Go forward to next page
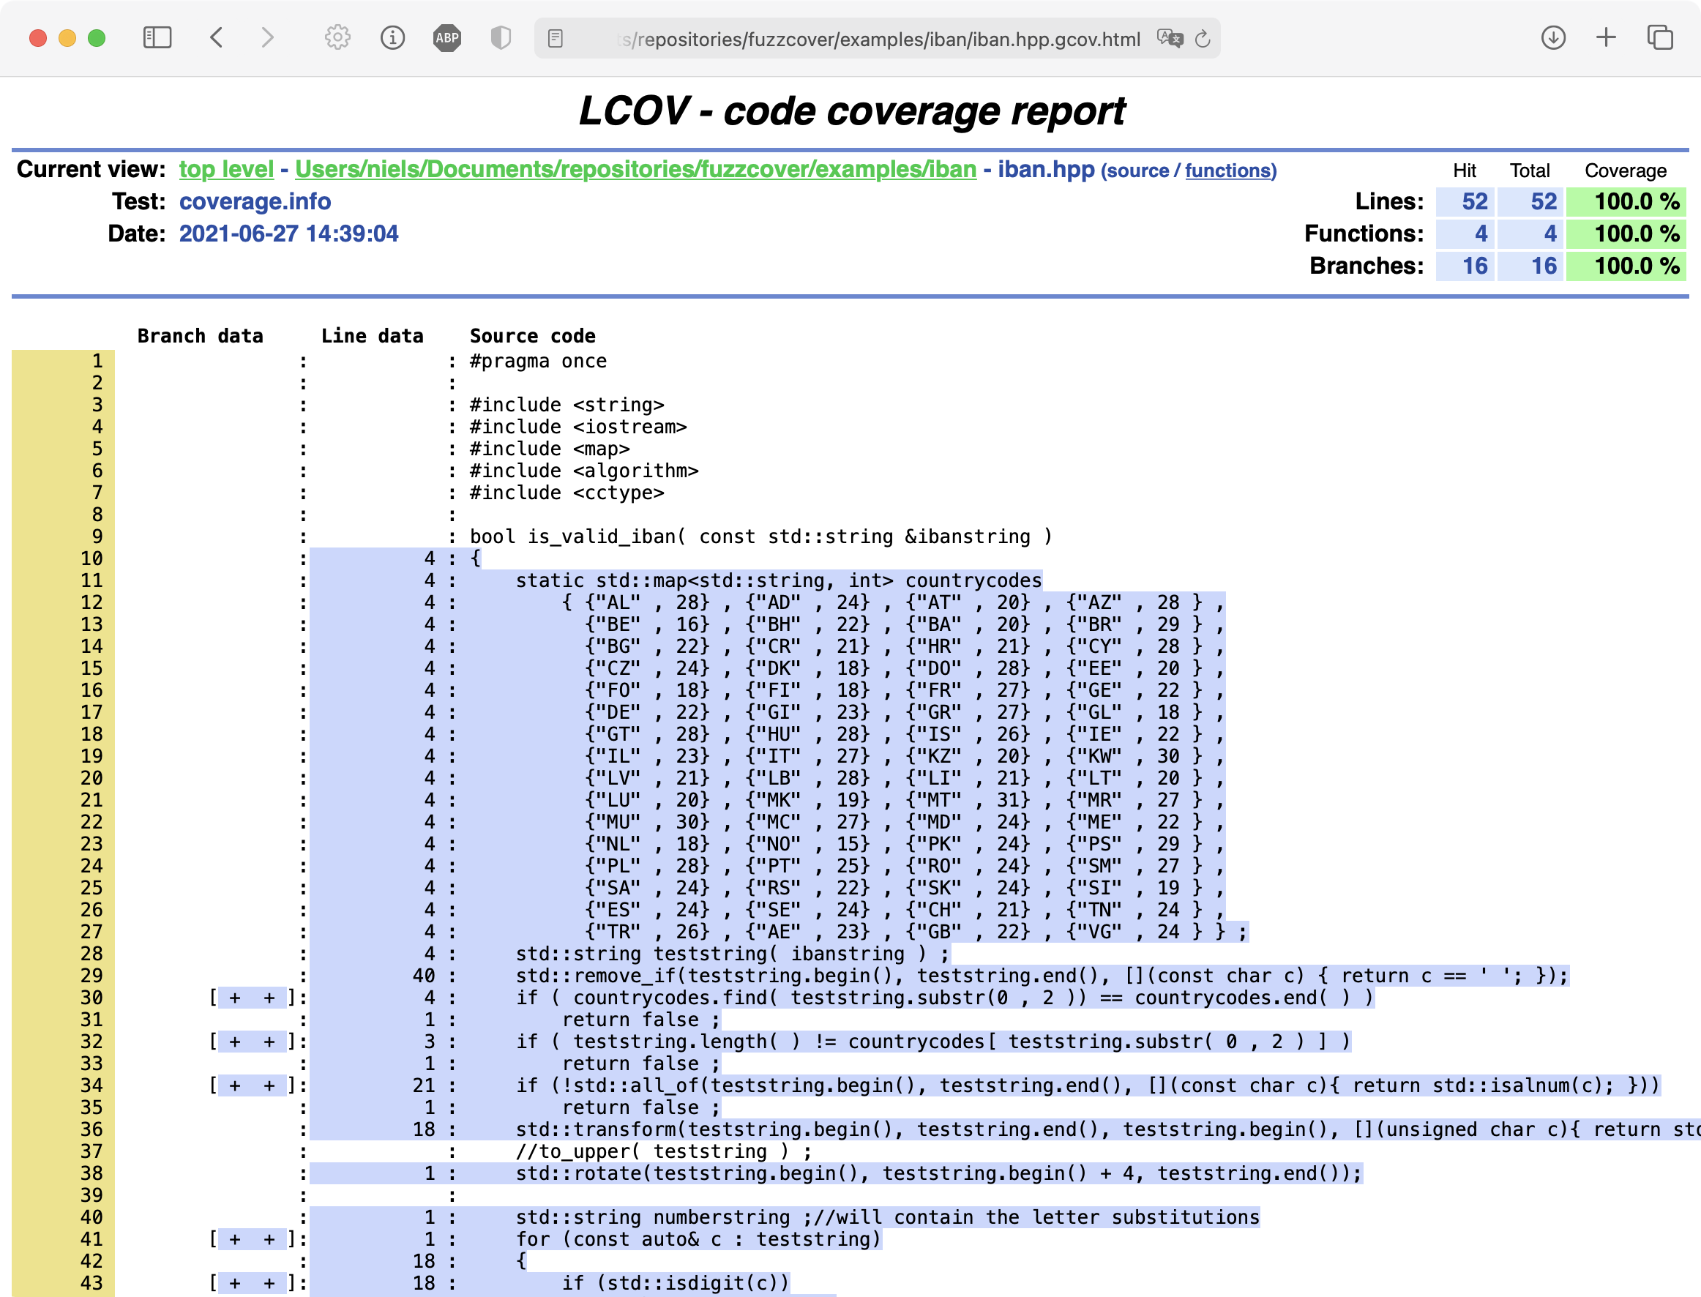The image size is (1701, 1297). (267, 38)
